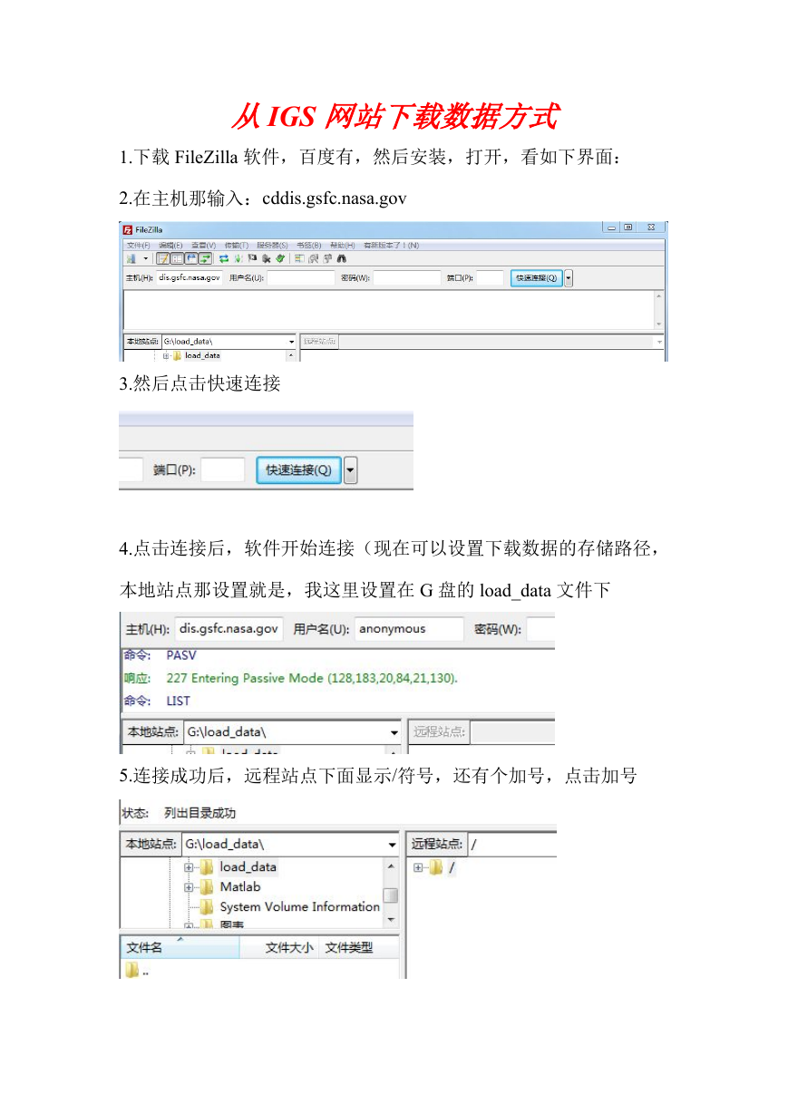Click the 主机(H) field in the step 4 screenshot
Screen dimensions: 788x1113
pos(229,628)
